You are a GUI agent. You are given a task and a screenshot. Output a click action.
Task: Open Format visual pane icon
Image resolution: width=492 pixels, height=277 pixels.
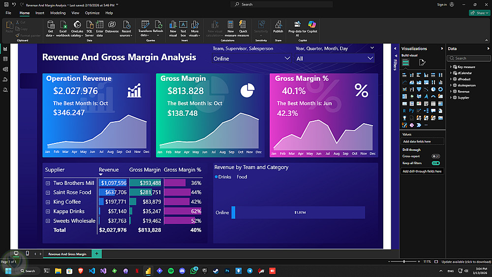pyautogui.click(x=422, y=63)
